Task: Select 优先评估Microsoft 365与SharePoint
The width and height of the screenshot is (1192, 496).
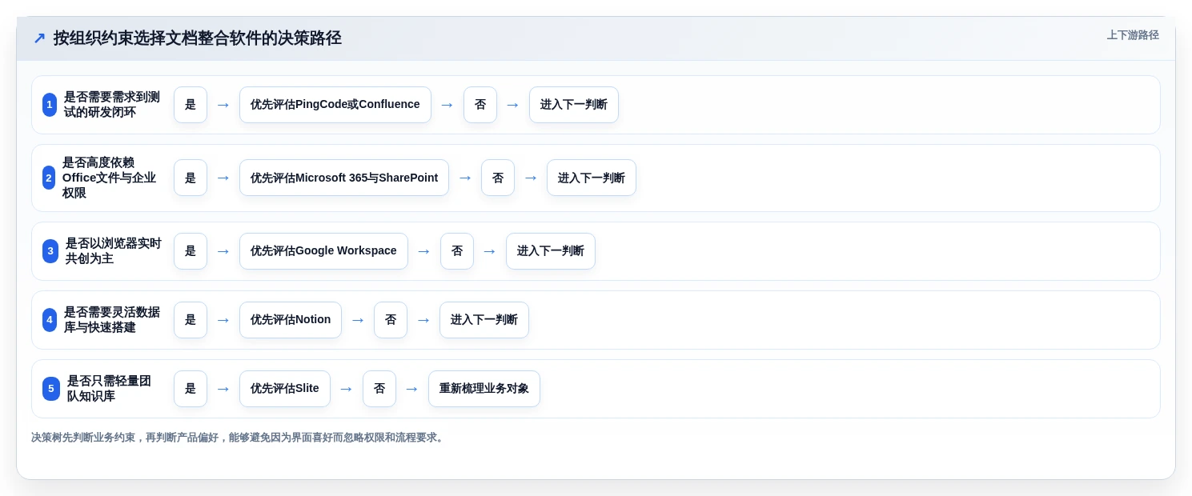Action: (x=344, y=178)
